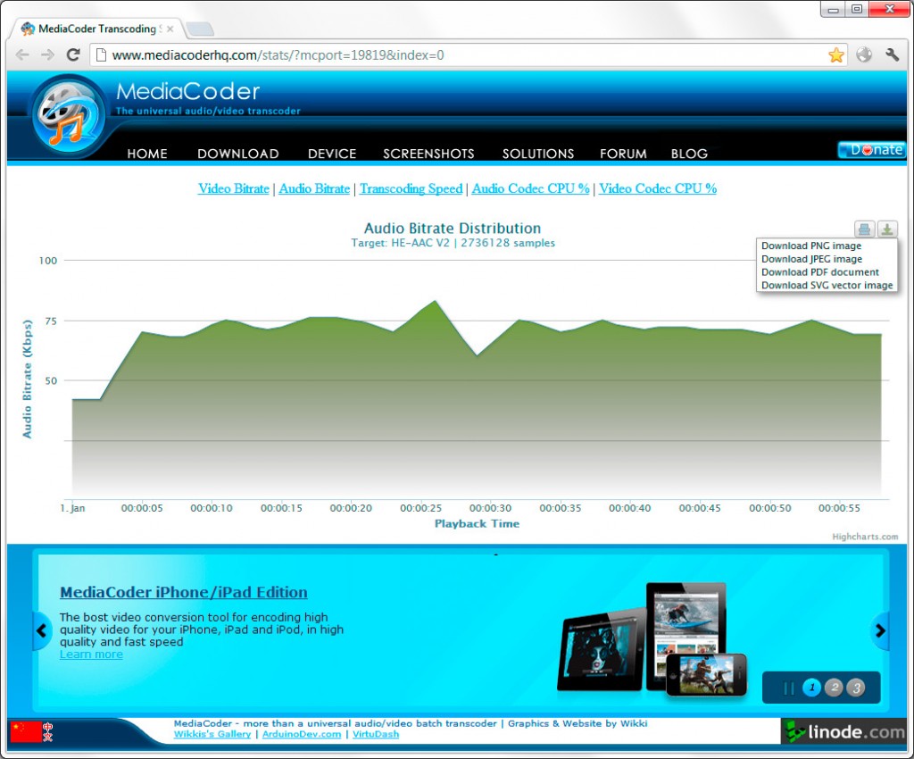The height and width of the screenshot is (759, 914).
Task: Click the MediaCoder logo icon
Action: (x=69, y=114)
